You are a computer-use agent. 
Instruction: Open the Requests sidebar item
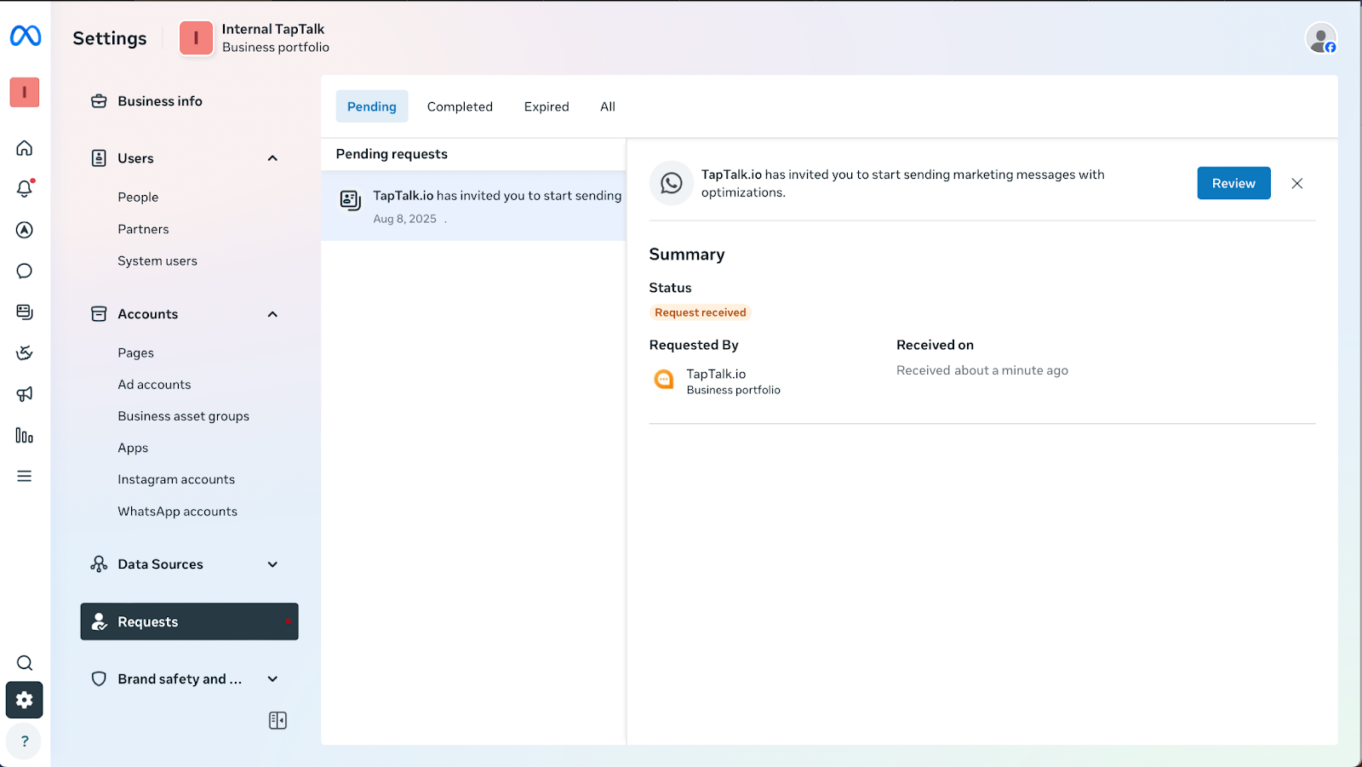(x=189, y=621)
